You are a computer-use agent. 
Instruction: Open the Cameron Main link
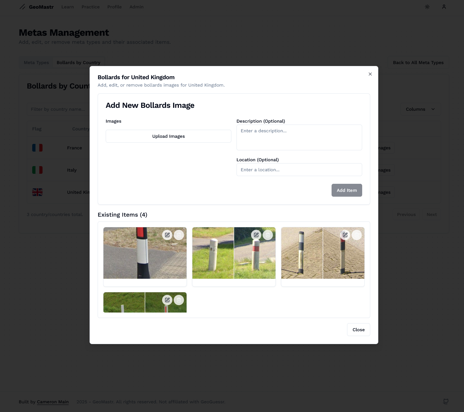point(53,402)
